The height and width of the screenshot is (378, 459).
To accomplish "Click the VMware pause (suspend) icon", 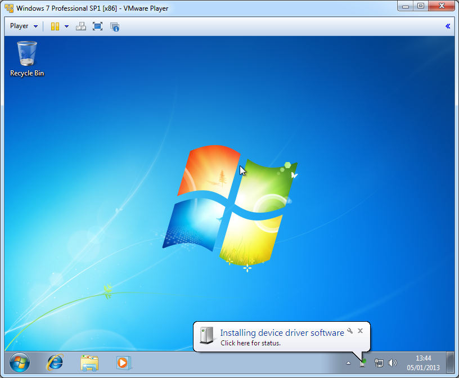I will [x=55, y=26].
